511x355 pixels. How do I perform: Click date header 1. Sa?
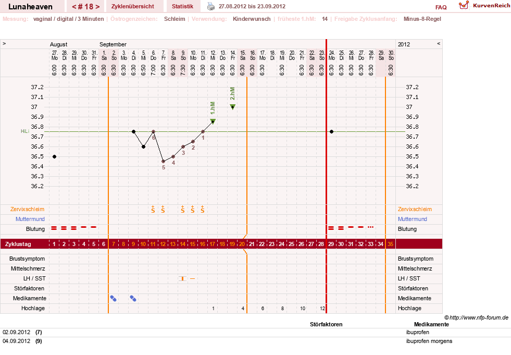[x=104, y=55]
